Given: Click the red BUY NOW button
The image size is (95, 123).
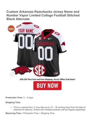Looking at the screenshot, I should point(47,86).
